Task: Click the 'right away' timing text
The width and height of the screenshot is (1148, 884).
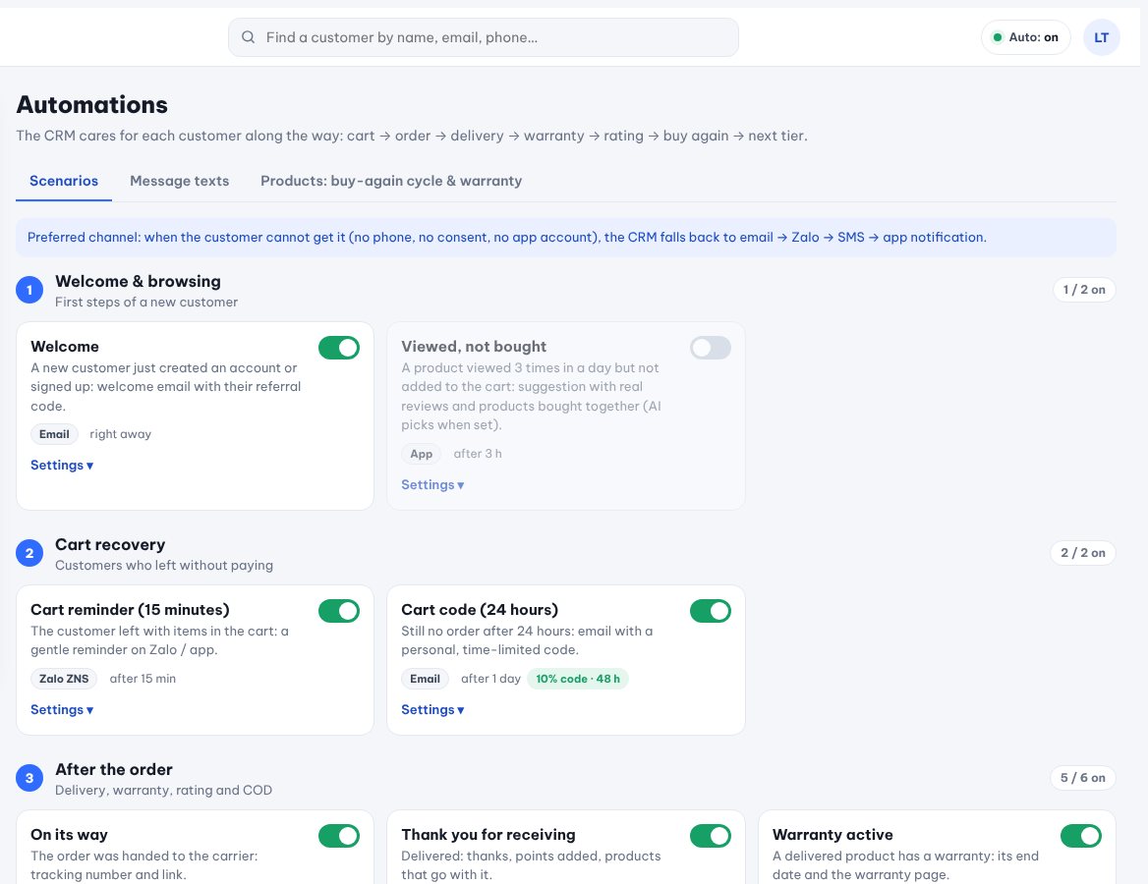Action: (120, 434)
